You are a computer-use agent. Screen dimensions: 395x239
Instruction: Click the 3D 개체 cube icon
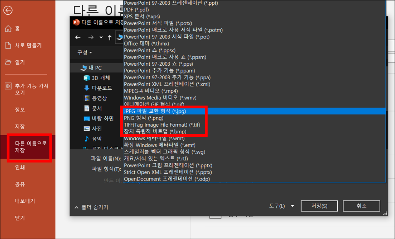pos(87,78)
